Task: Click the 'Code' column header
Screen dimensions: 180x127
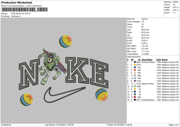Action: click(158, 60)
